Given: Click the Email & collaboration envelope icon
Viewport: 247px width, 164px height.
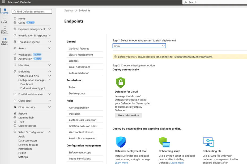Looking at the screenshot, I should click(x=15, y=94).
